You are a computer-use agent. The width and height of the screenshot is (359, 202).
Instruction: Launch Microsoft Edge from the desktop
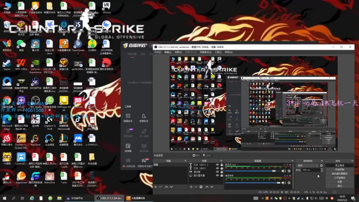pos(7,123)
